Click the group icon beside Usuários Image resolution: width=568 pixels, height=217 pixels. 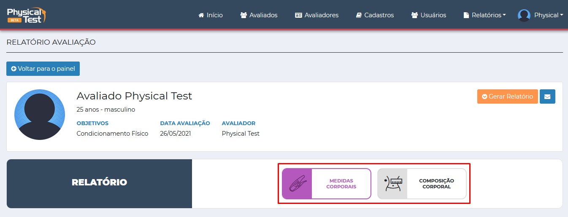point(414,15)
